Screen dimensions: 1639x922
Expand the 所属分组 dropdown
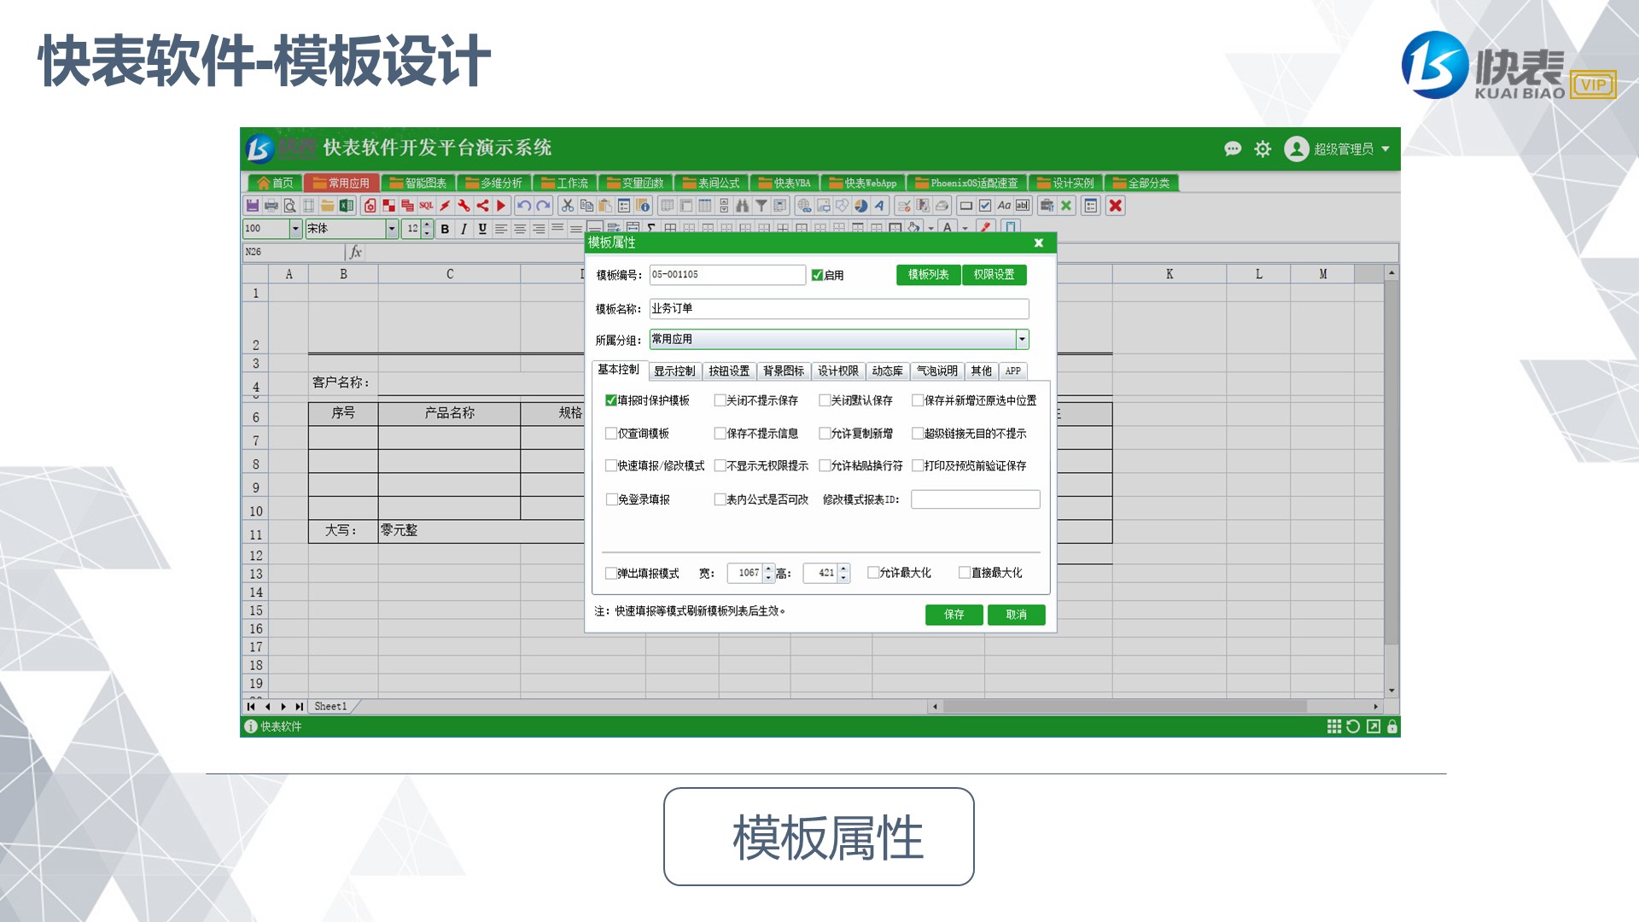pos(1022,339)
